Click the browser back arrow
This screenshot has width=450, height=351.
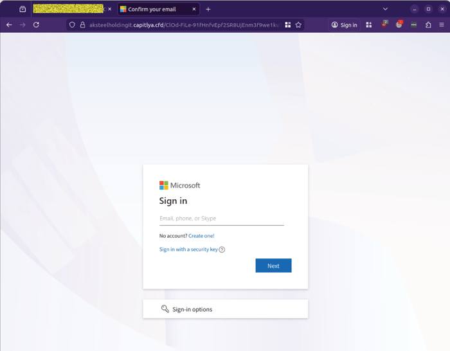pyautogui.click(x=9, y=25)
